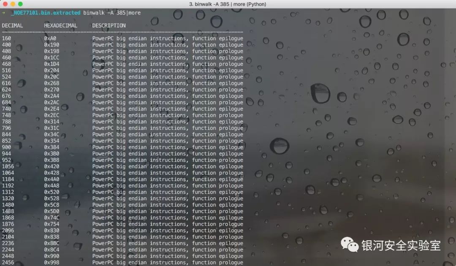Click decimal offset 2236
Screen dimensions: 456x266
click(x=8, y=243)
